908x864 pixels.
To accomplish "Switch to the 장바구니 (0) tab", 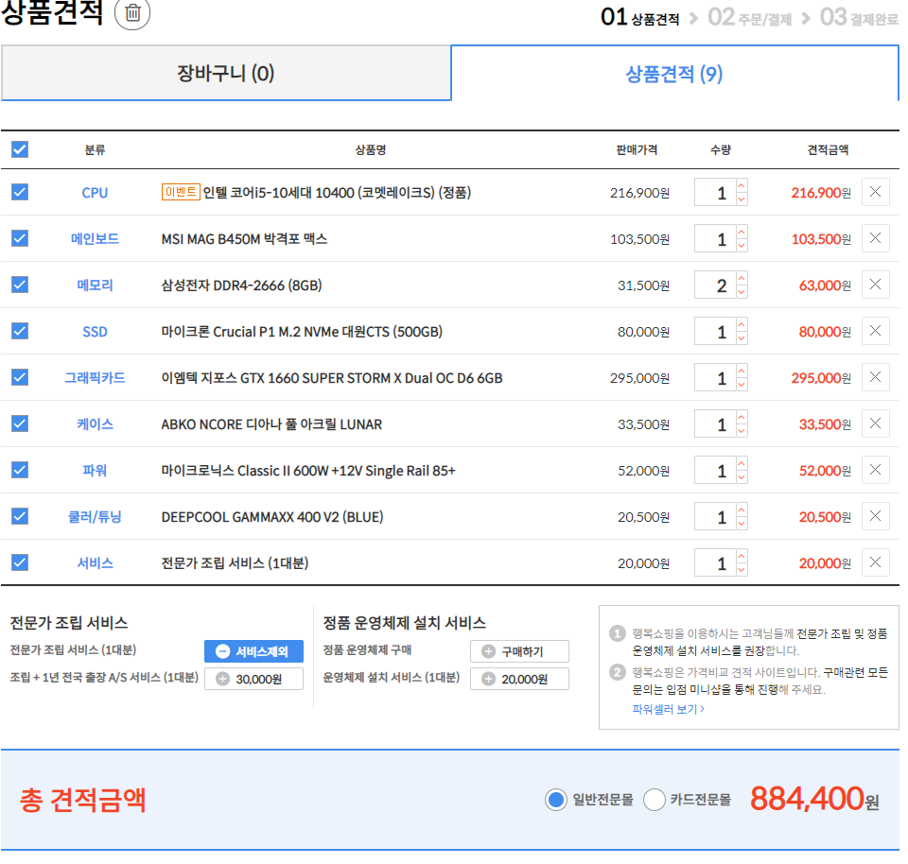I will [x=226, y=73].
